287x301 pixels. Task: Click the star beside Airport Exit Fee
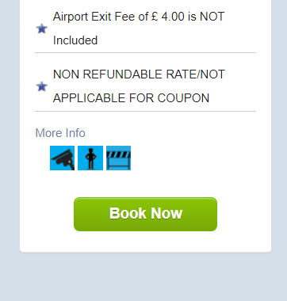click(41, 29)
